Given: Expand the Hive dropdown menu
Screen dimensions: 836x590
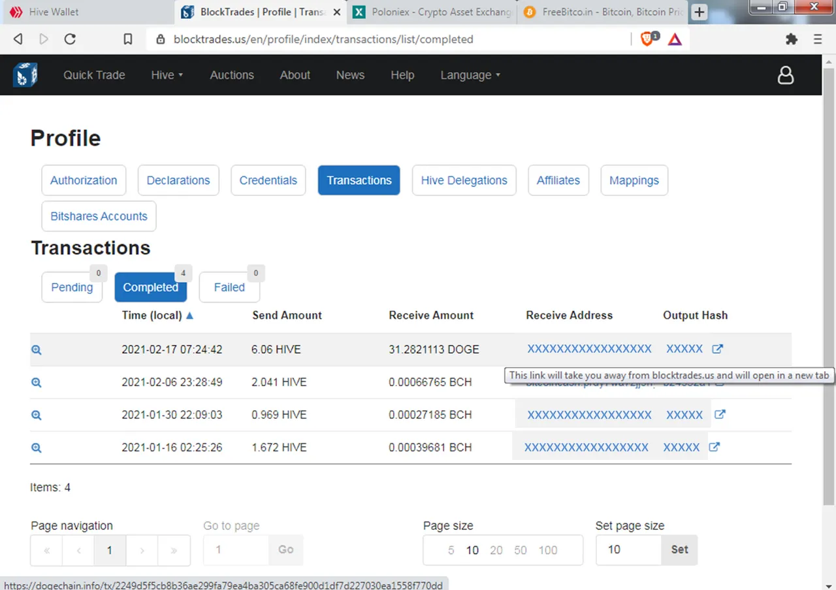Looking at the screenshot, I should pos(167,75).
